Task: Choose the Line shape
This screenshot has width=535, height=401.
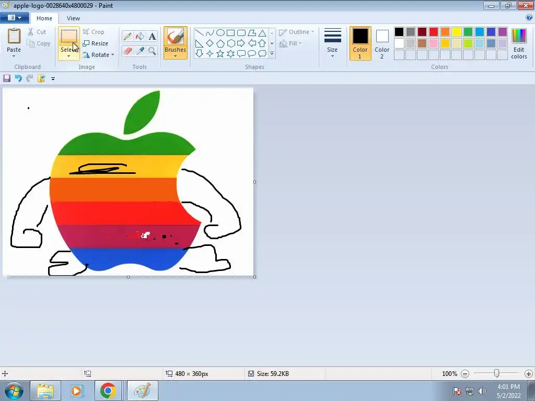Action: 199,33
